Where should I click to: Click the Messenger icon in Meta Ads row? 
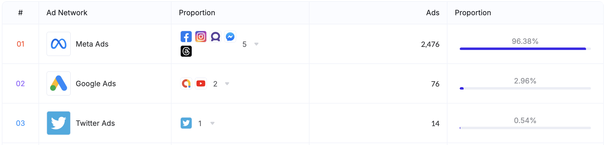click(230, 37)
